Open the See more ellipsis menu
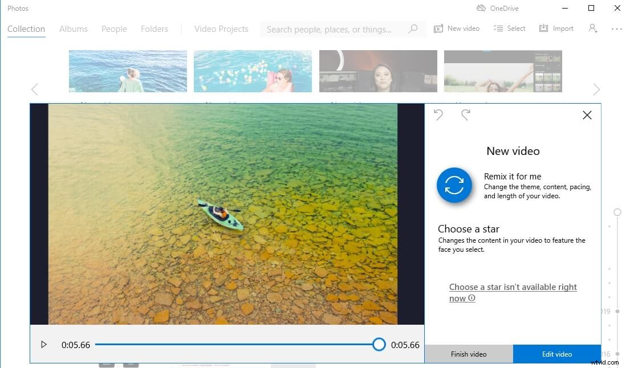The image size is (630, 368). (x=616, y=28)
